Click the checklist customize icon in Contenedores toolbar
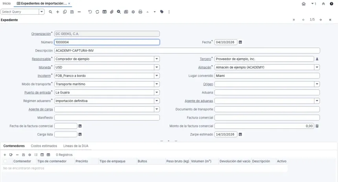 click(36, 155)
